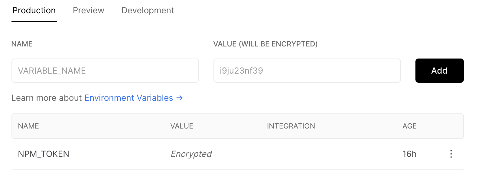Focus the VARIABLE_NAME input field

coord(105,71)
